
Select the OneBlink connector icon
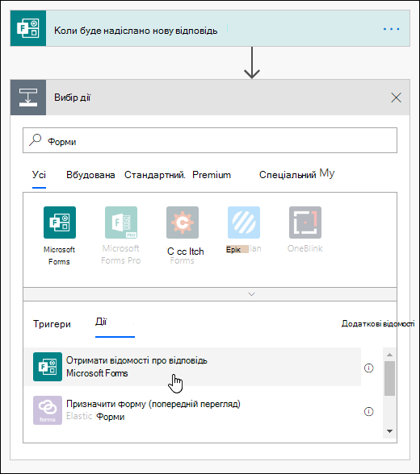(305, 222)
